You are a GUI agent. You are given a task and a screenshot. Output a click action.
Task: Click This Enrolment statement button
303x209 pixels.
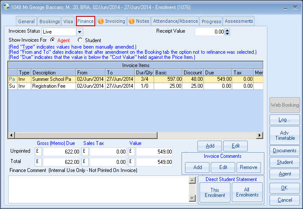[215, 193]
